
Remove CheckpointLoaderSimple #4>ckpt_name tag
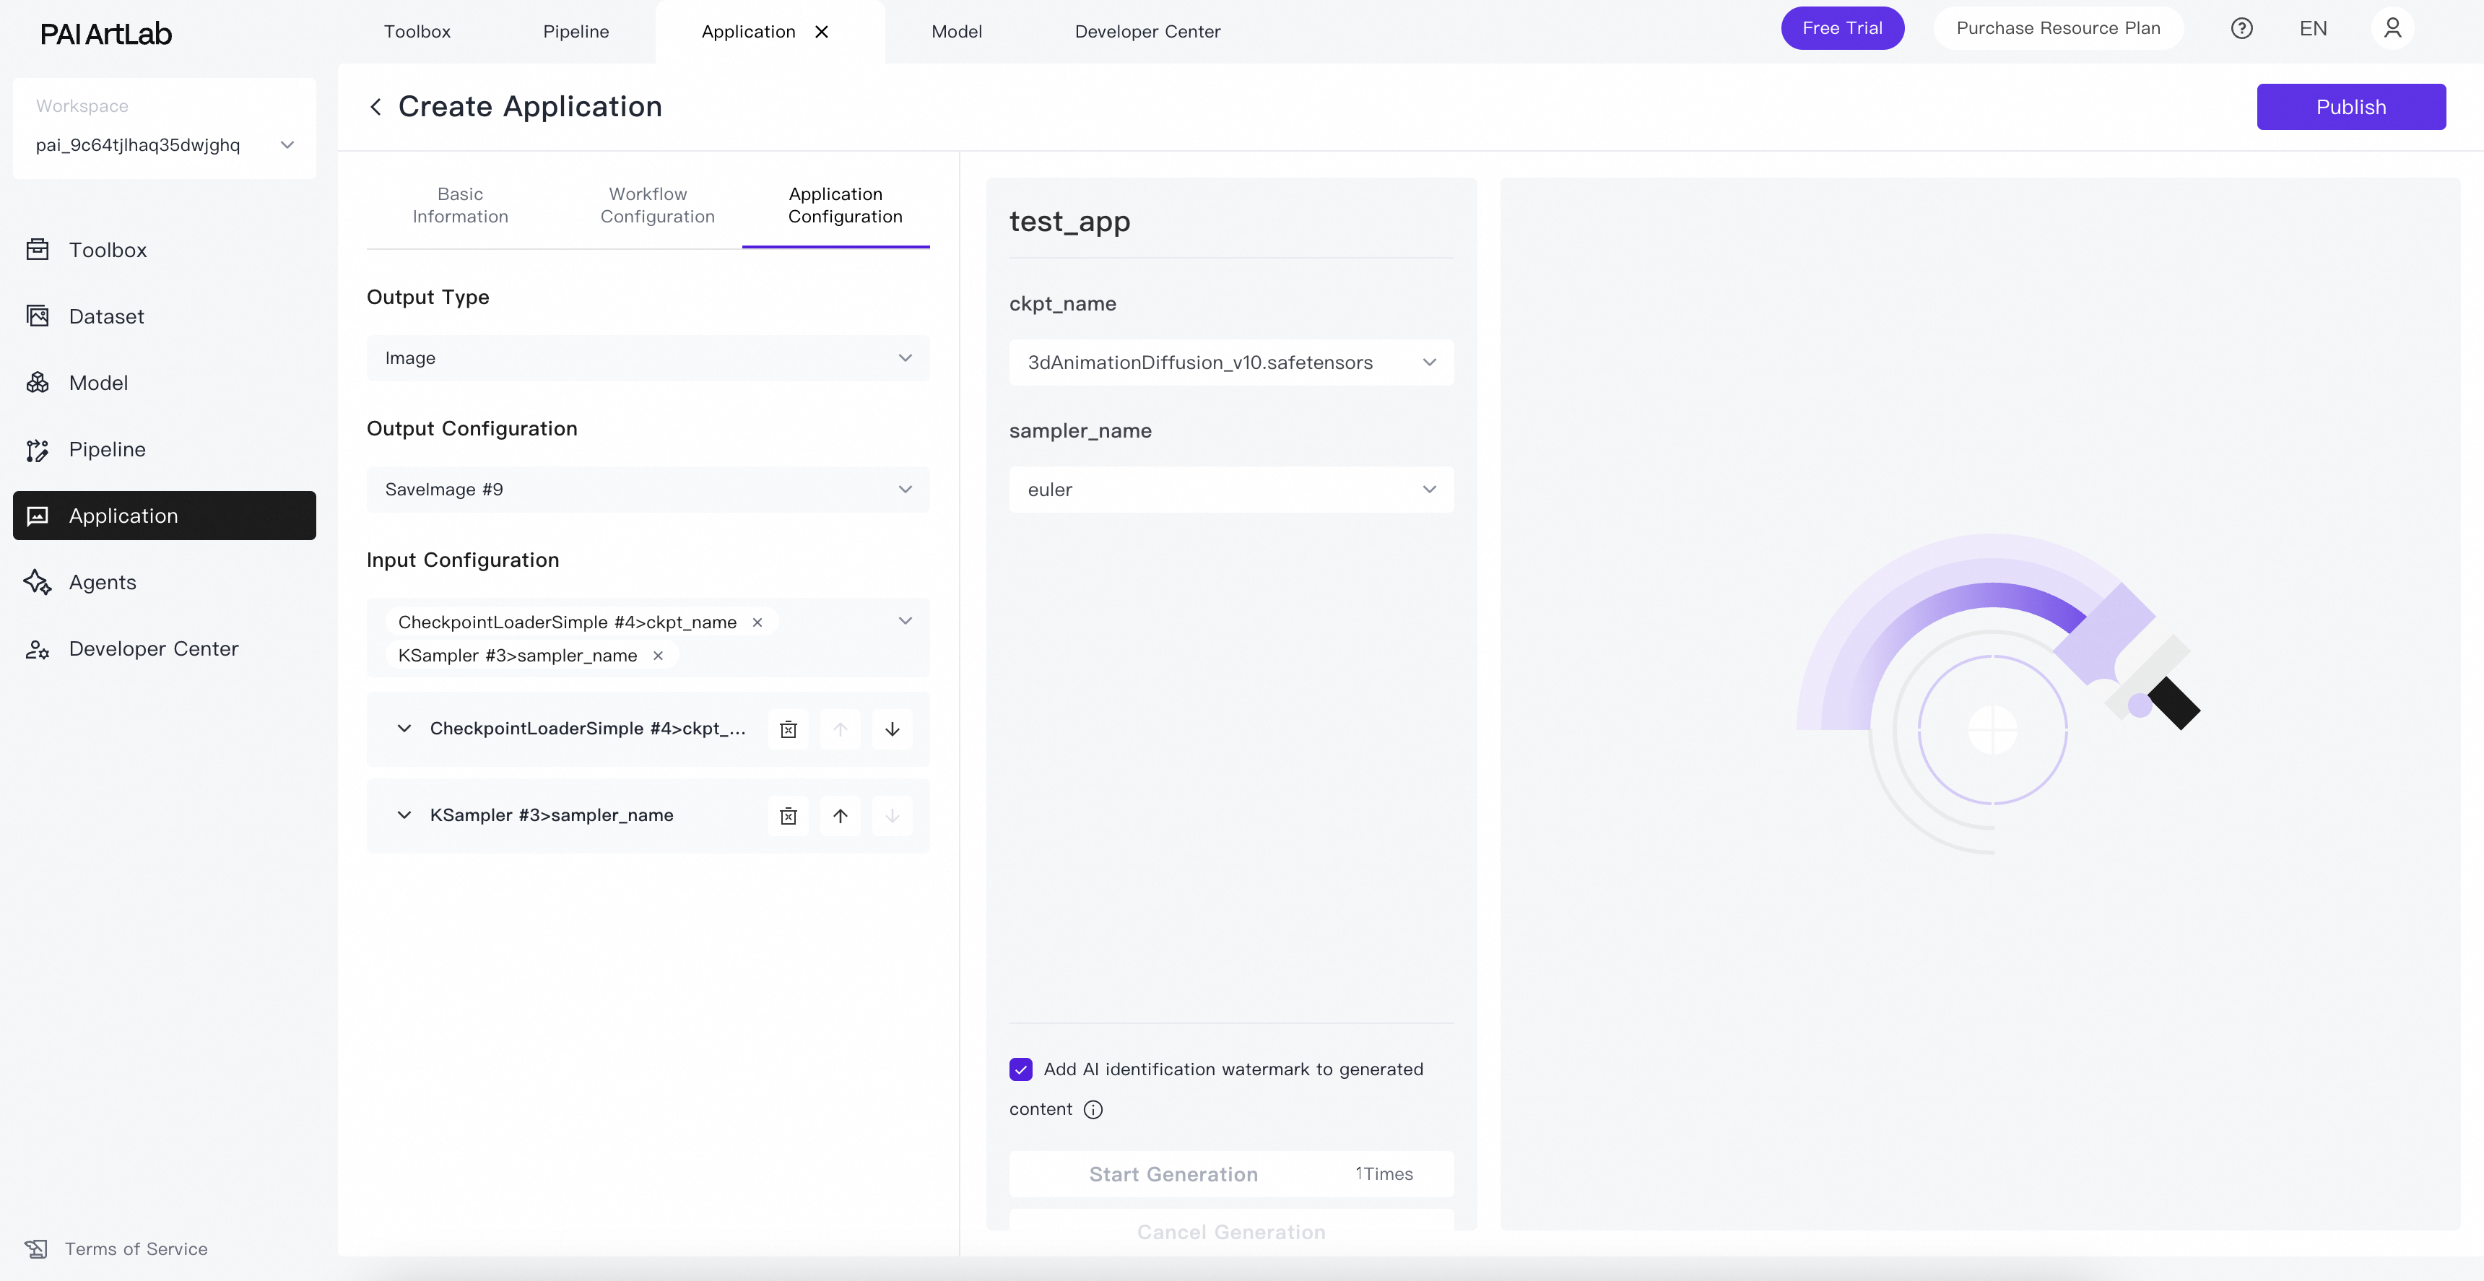tap(758, 622)
